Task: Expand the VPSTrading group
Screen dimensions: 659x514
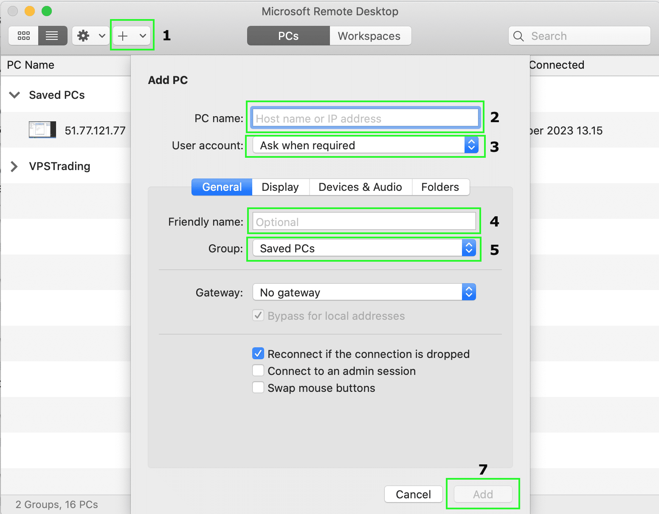Action: coord(14,166)
